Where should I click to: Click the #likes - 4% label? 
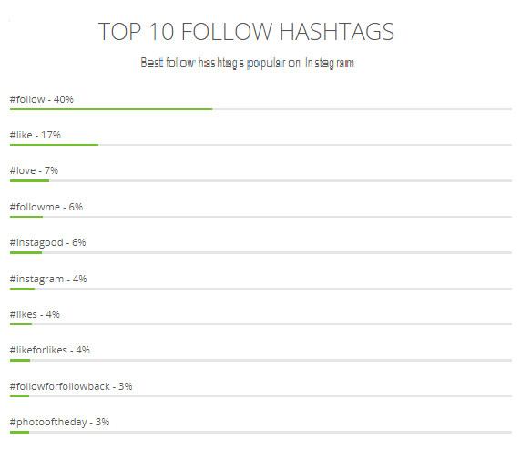click(x=35, y=314)
